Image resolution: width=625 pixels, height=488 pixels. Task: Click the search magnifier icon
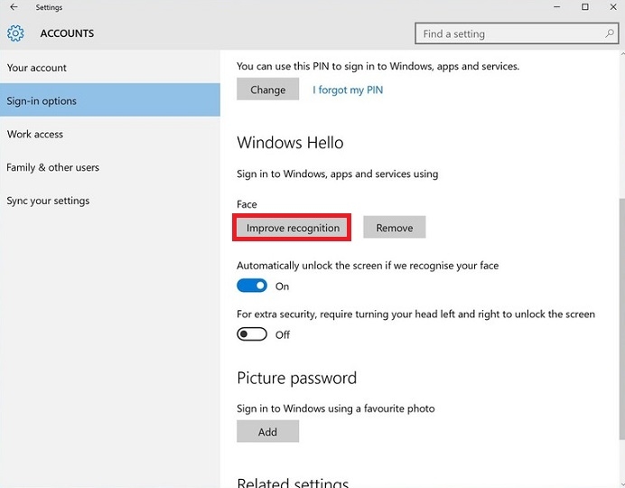tap(609, 34)
